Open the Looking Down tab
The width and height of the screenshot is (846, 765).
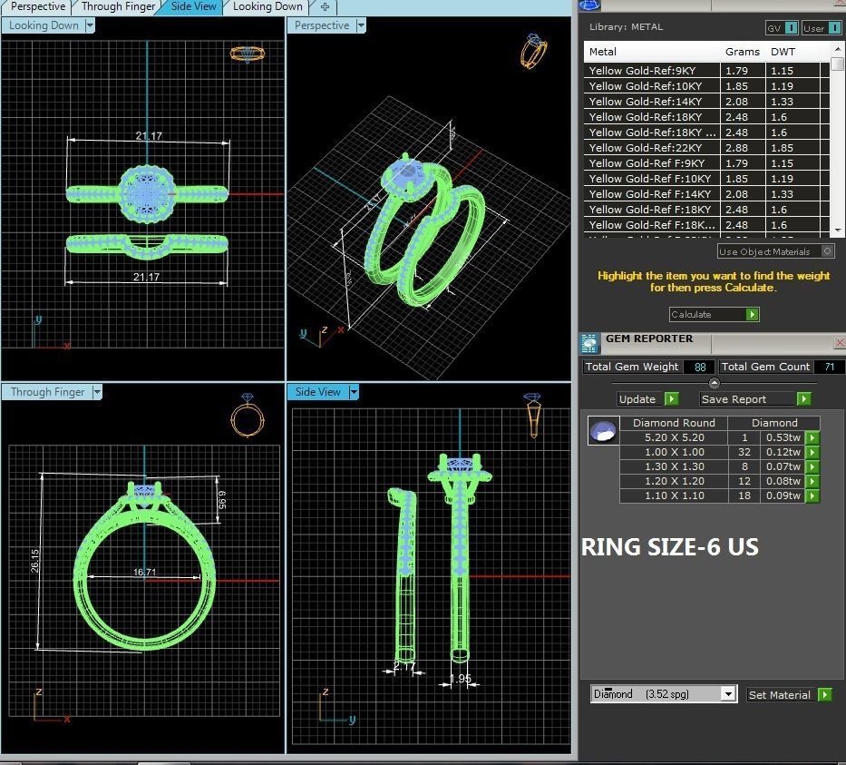(267, 6)
